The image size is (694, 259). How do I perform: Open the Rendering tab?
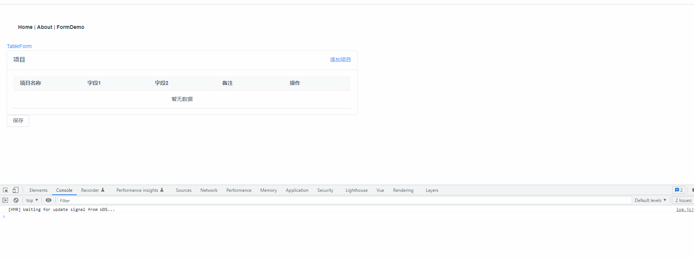[x=403, y=190]
